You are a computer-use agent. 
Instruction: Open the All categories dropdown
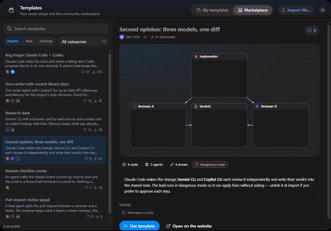pos(83,41)
